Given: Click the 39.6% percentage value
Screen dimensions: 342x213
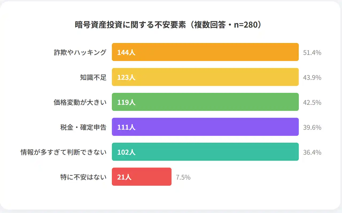Looking at the screenshot, I should (312, 127).
